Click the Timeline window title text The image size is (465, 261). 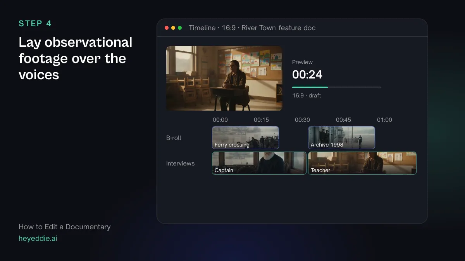tap(252, 28)
